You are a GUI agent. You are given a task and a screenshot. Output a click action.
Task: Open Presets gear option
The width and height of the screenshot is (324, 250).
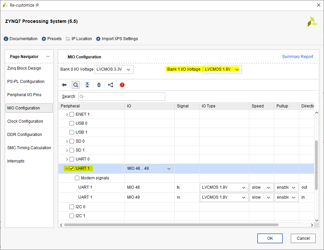51,39
